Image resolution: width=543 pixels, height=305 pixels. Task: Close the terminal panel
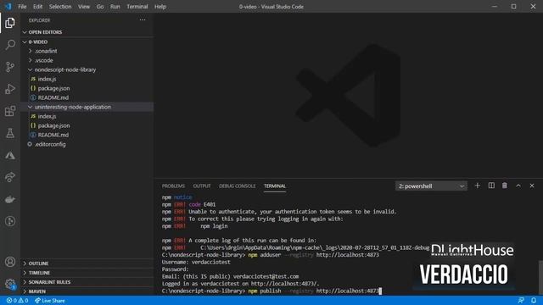click(532, 186)
